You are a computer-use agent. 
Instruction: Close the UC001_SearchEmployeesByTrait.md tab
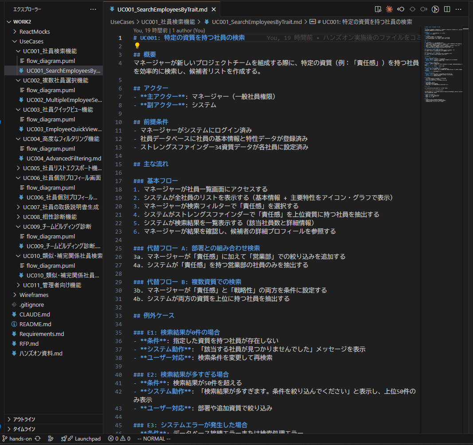214,10
